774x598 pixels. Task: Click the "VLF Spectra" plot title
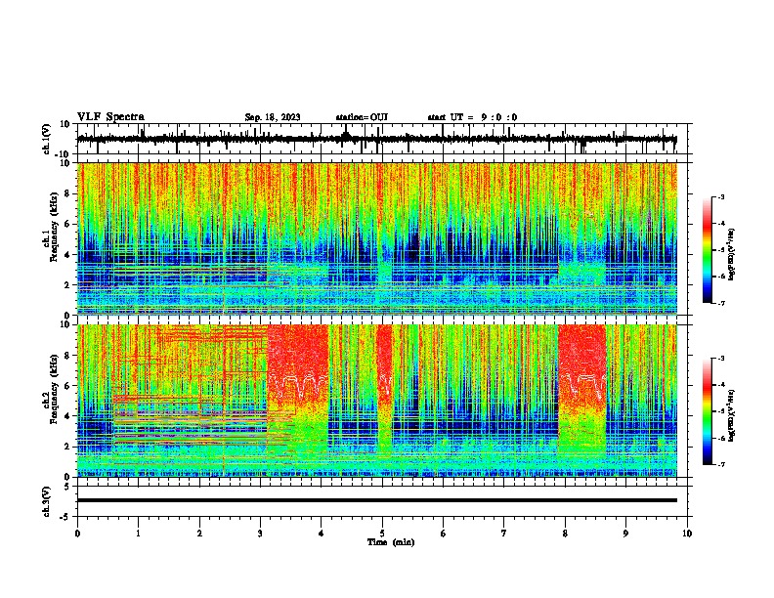[x=110, y=116]
